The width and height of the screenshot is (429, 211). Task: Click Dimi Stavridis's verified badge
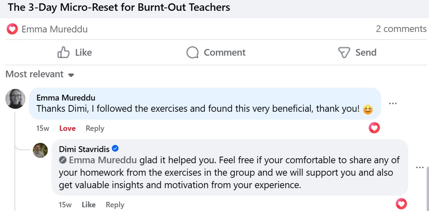116,149
